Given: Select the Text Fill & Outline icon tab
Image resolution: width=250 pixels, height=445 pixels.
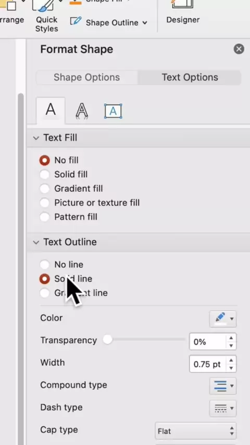Looking at the screenshot, I should click(51, 109).
